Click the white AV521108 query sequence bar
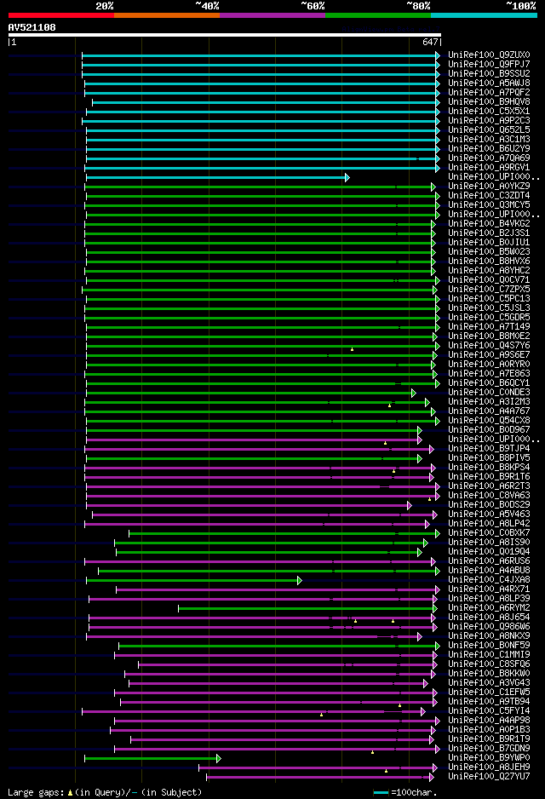 tap(225, 35)
